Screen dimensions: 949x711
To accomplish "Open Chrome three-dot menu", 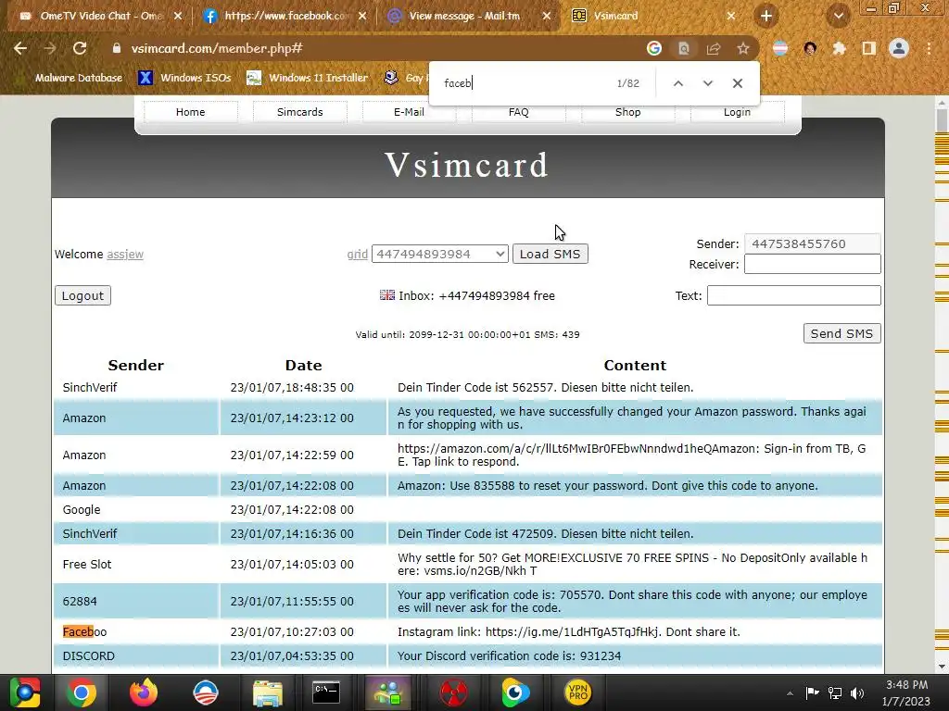I will click(x=929, y=48).
